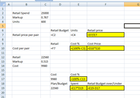Click cell C12 with value 22560

pyautogui.click(x=45, y=57)
